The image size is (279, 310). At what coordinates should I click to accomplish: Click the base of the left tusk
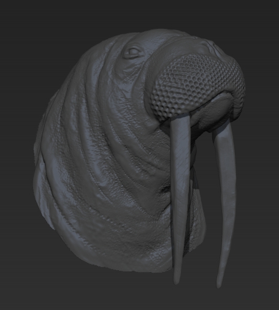(180, 121)
